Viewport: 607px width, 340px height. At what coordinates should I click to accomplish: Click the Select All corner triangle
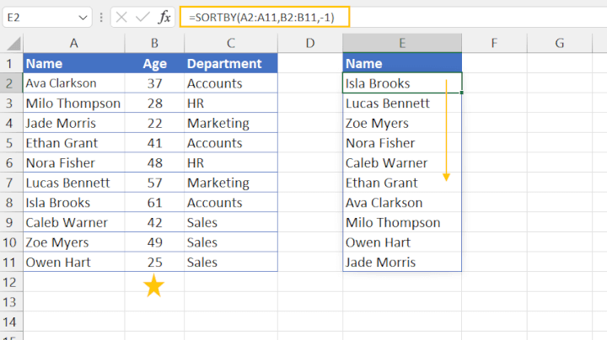pos(14,44)
